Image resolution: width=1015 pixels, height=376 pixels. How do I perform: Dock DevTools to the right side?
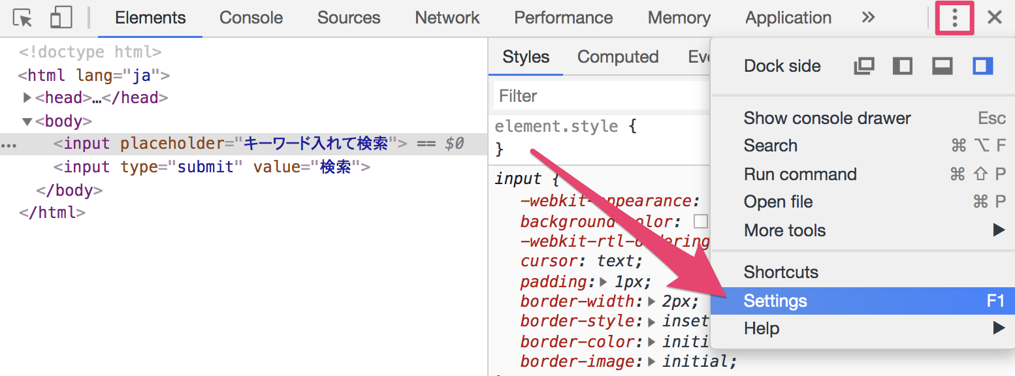[982, 66]
